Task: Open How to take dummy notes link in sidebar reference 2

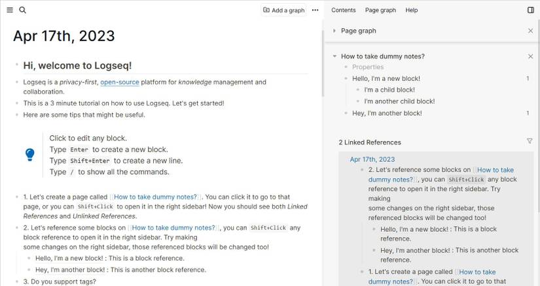Action: 441,174
